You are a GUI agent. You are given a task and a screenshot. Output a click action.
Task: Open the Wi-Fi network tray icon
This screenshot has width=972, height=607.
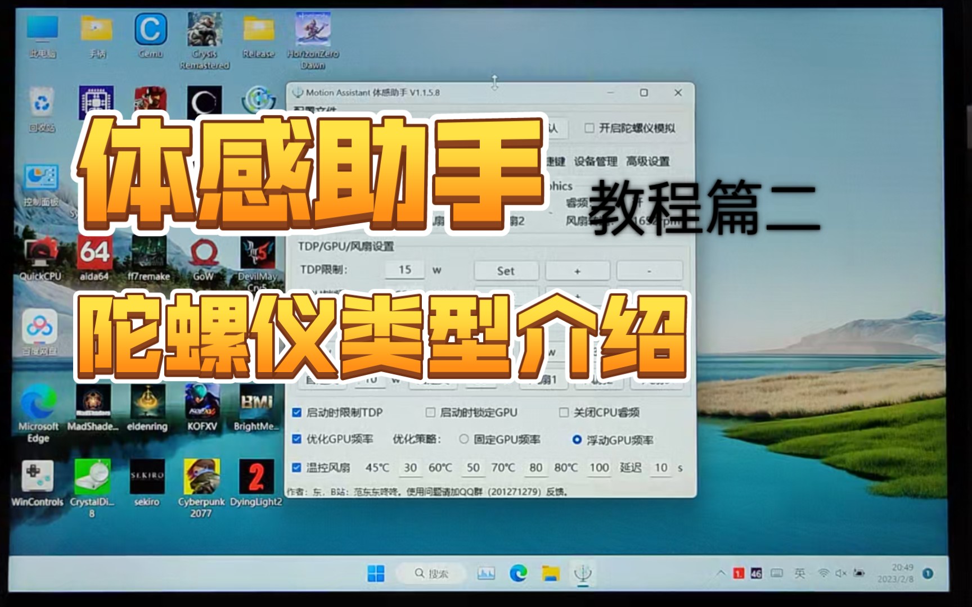click(x=823, y=573)
